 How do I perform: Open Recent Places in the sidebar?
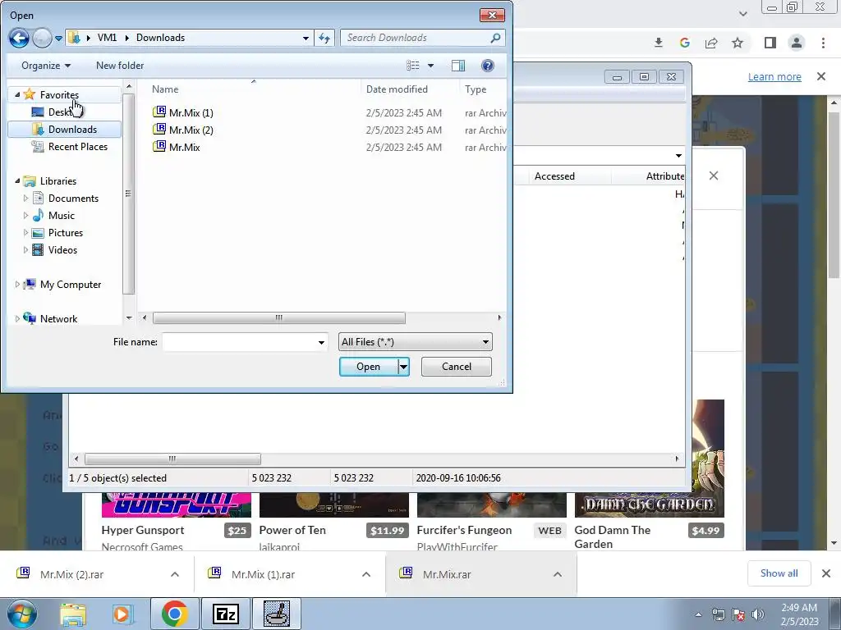pyautogui.click(x=69, y=146)
